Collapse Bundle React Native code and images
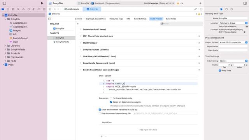249x140 pixels. (x=81, y=70)
